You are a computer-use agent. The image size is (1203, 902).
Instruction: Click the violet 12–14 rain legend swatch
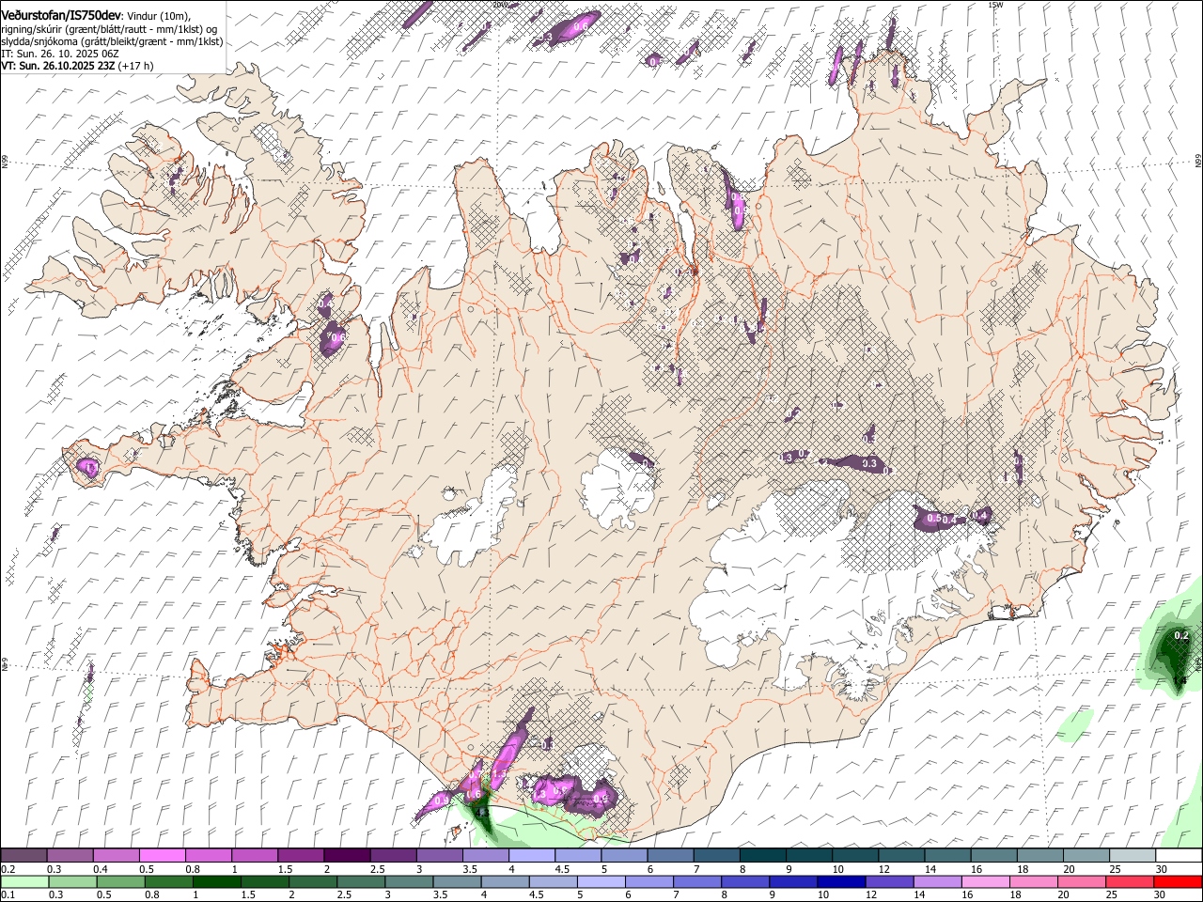890,882
